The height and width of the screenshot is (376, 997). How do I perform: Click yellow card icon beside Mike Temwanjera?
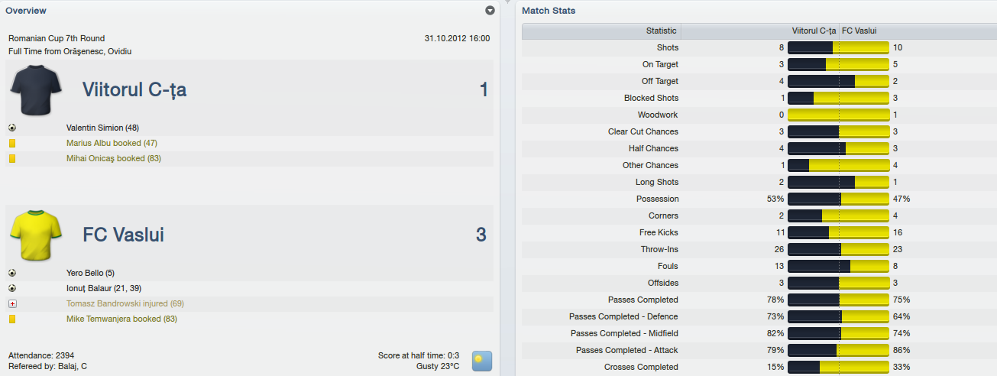pyautogui.click(x=12, y=319)
